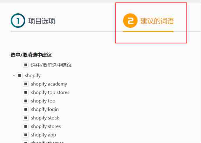
Task: Toggle the 选中/取消选中建议 checkbox
Action: click(26, 65)
